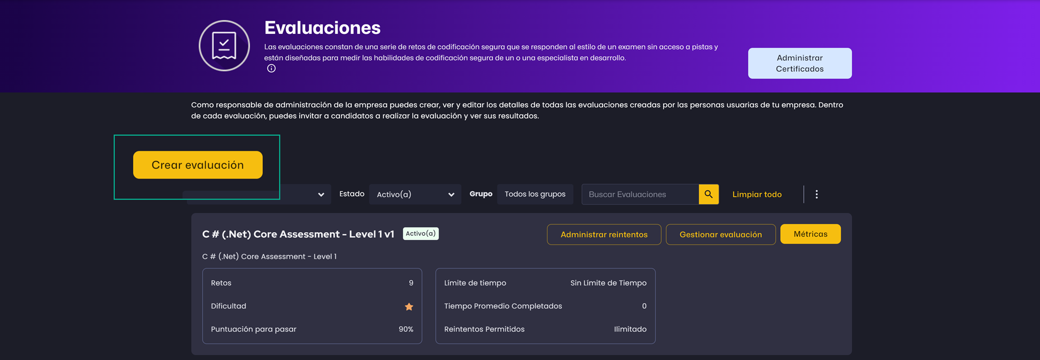Click the Buscar Evaluaciones search field
Viewport: 1040px width, 360px height.
(x=640, y=194)
